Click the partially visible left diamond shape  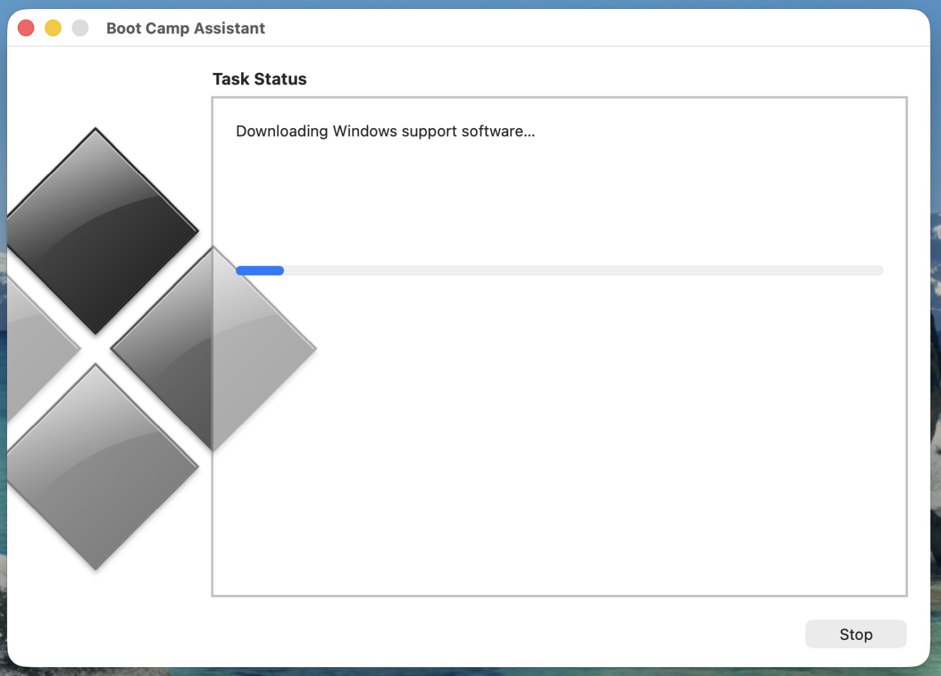[x=32, y=346]
